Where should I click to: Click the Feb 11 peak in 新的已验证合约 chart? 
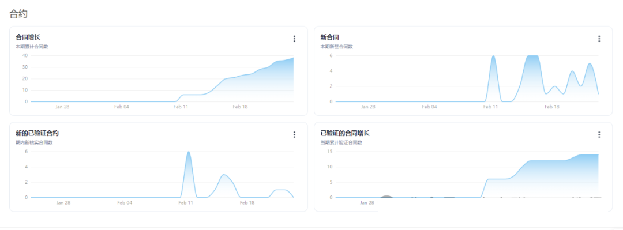click(188, 152)
